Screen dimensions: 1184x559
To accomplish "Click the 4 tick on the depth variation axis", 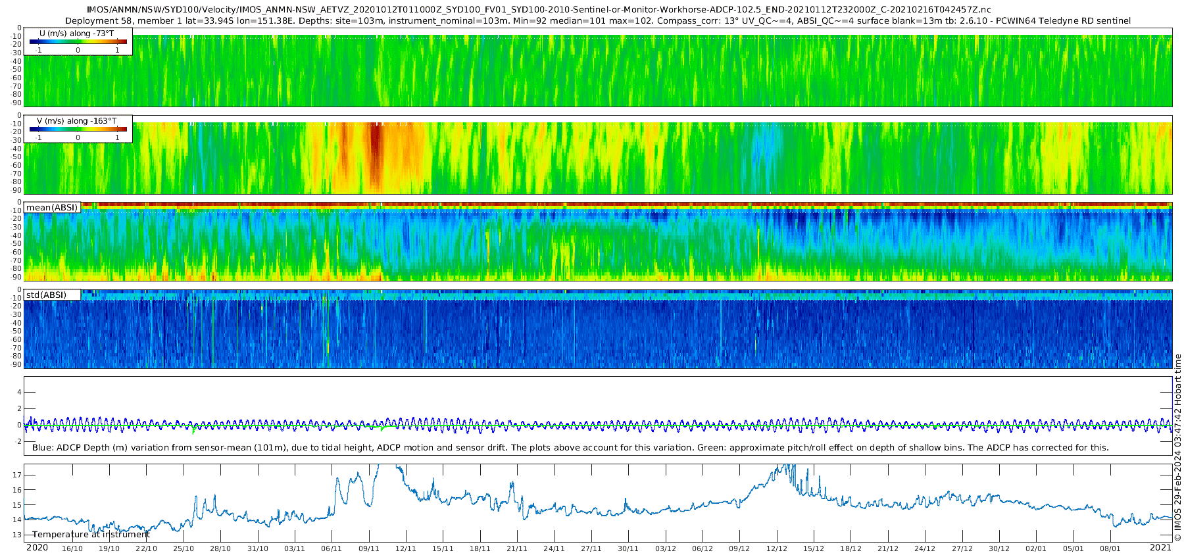I will pyautogui.click(x=19, y=393).
